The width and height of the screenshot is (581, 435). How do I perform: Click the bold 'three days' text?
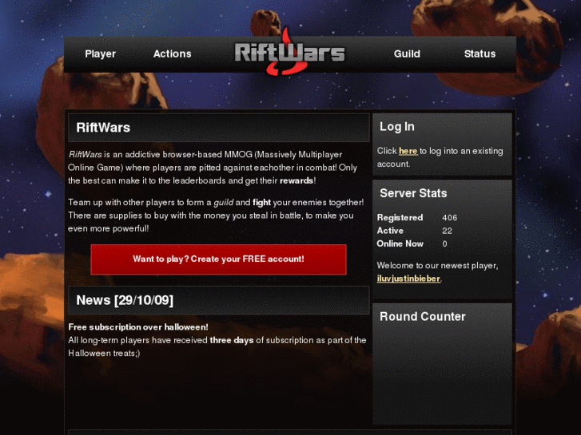click(232, 340)
